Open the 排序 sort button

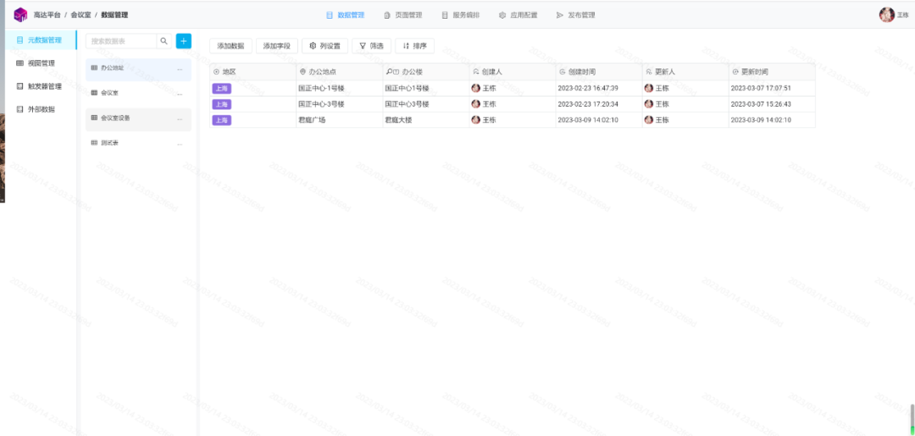pyautogui.click(x=414, y=46)
